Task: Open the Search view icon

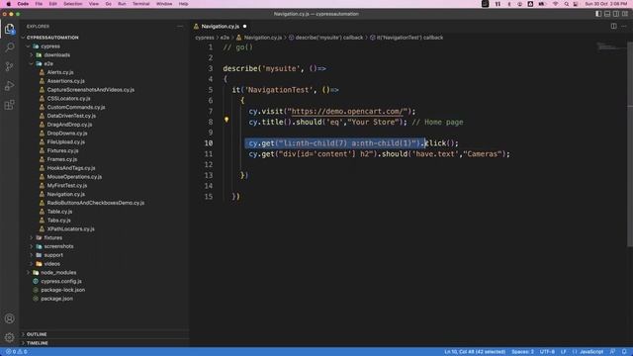Action: (9, 47)
